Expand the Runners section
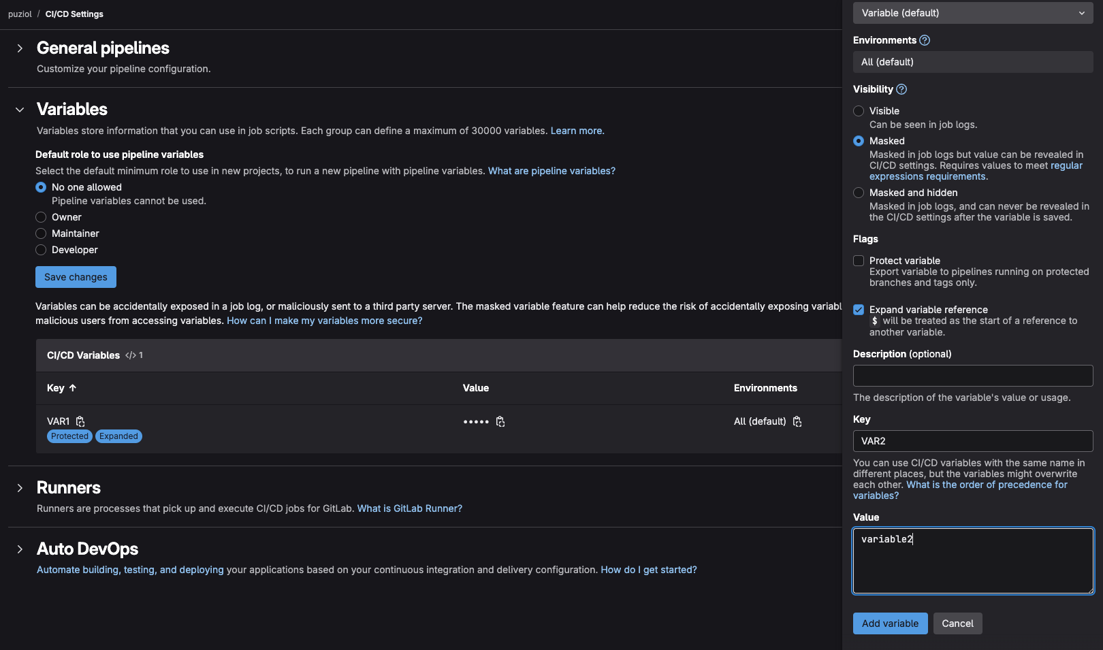Image resolution: width=1103 pixels, height=650 pixels. tap(20, 488)
